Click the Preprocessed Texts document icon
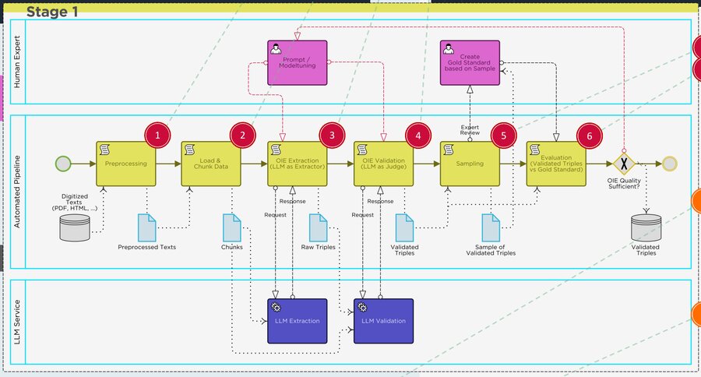The width and height of the screenshot is (701, 377). click(x=147, y=227)
